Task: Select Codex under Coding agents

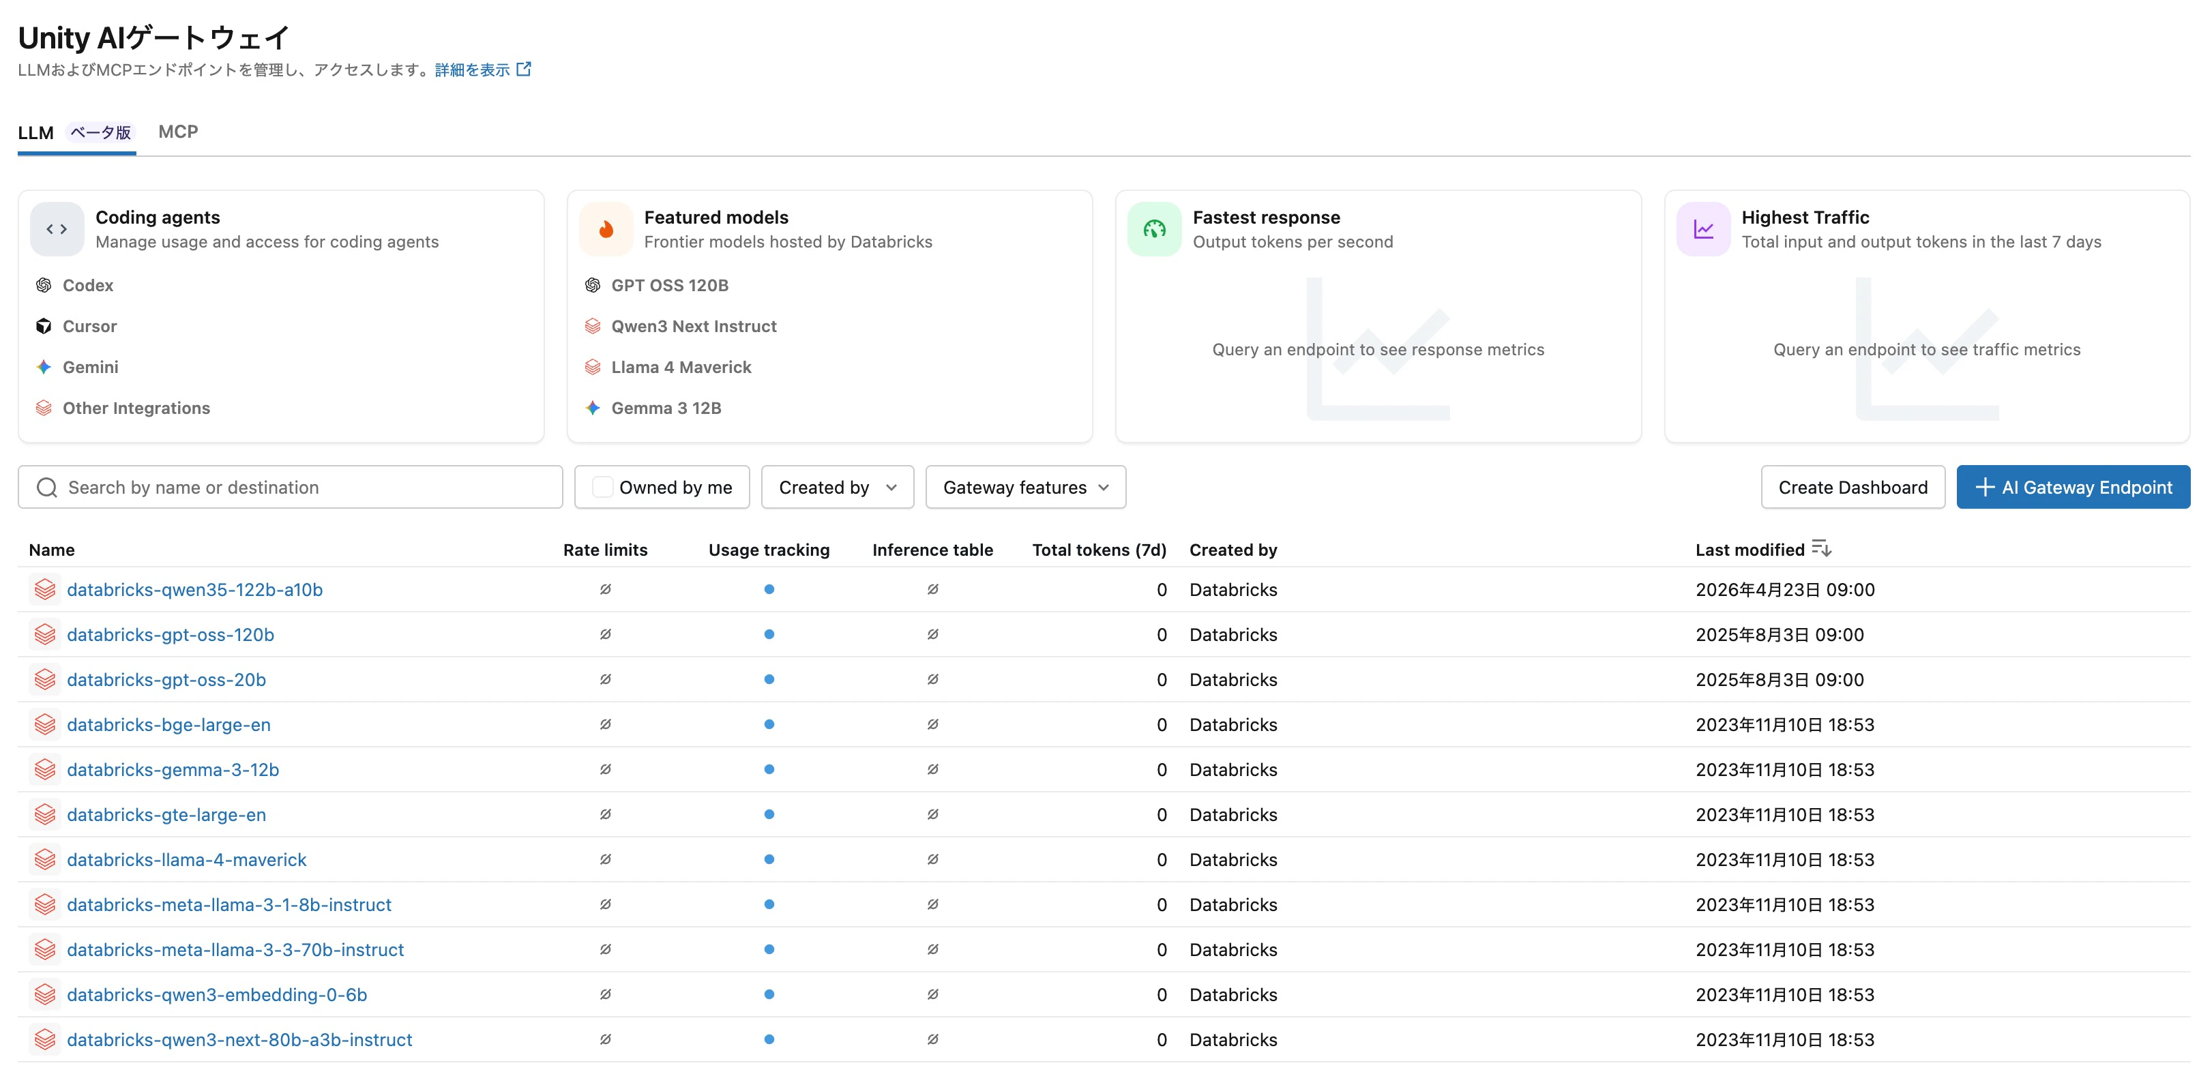Action: click(x=88, y=285)
